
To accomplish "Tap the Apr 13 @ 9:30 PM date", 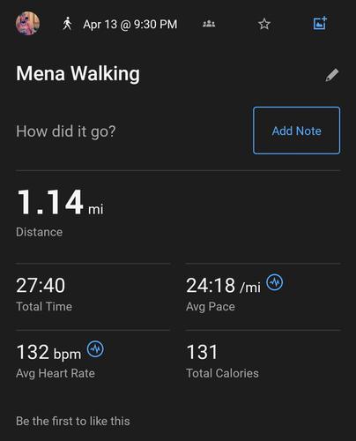I will tap(130, 24).
